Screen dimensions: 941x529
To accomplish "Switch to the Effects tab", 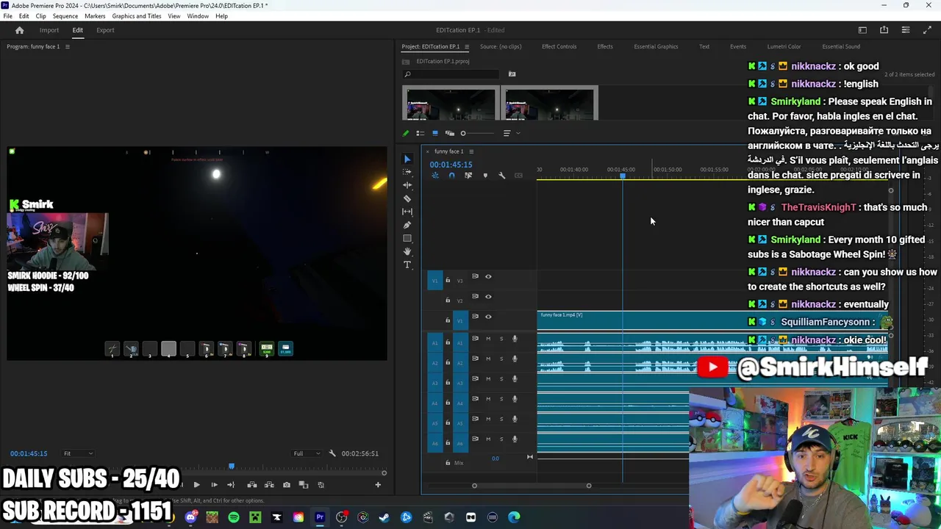I will pyautogui.click(x=605, y=46).
